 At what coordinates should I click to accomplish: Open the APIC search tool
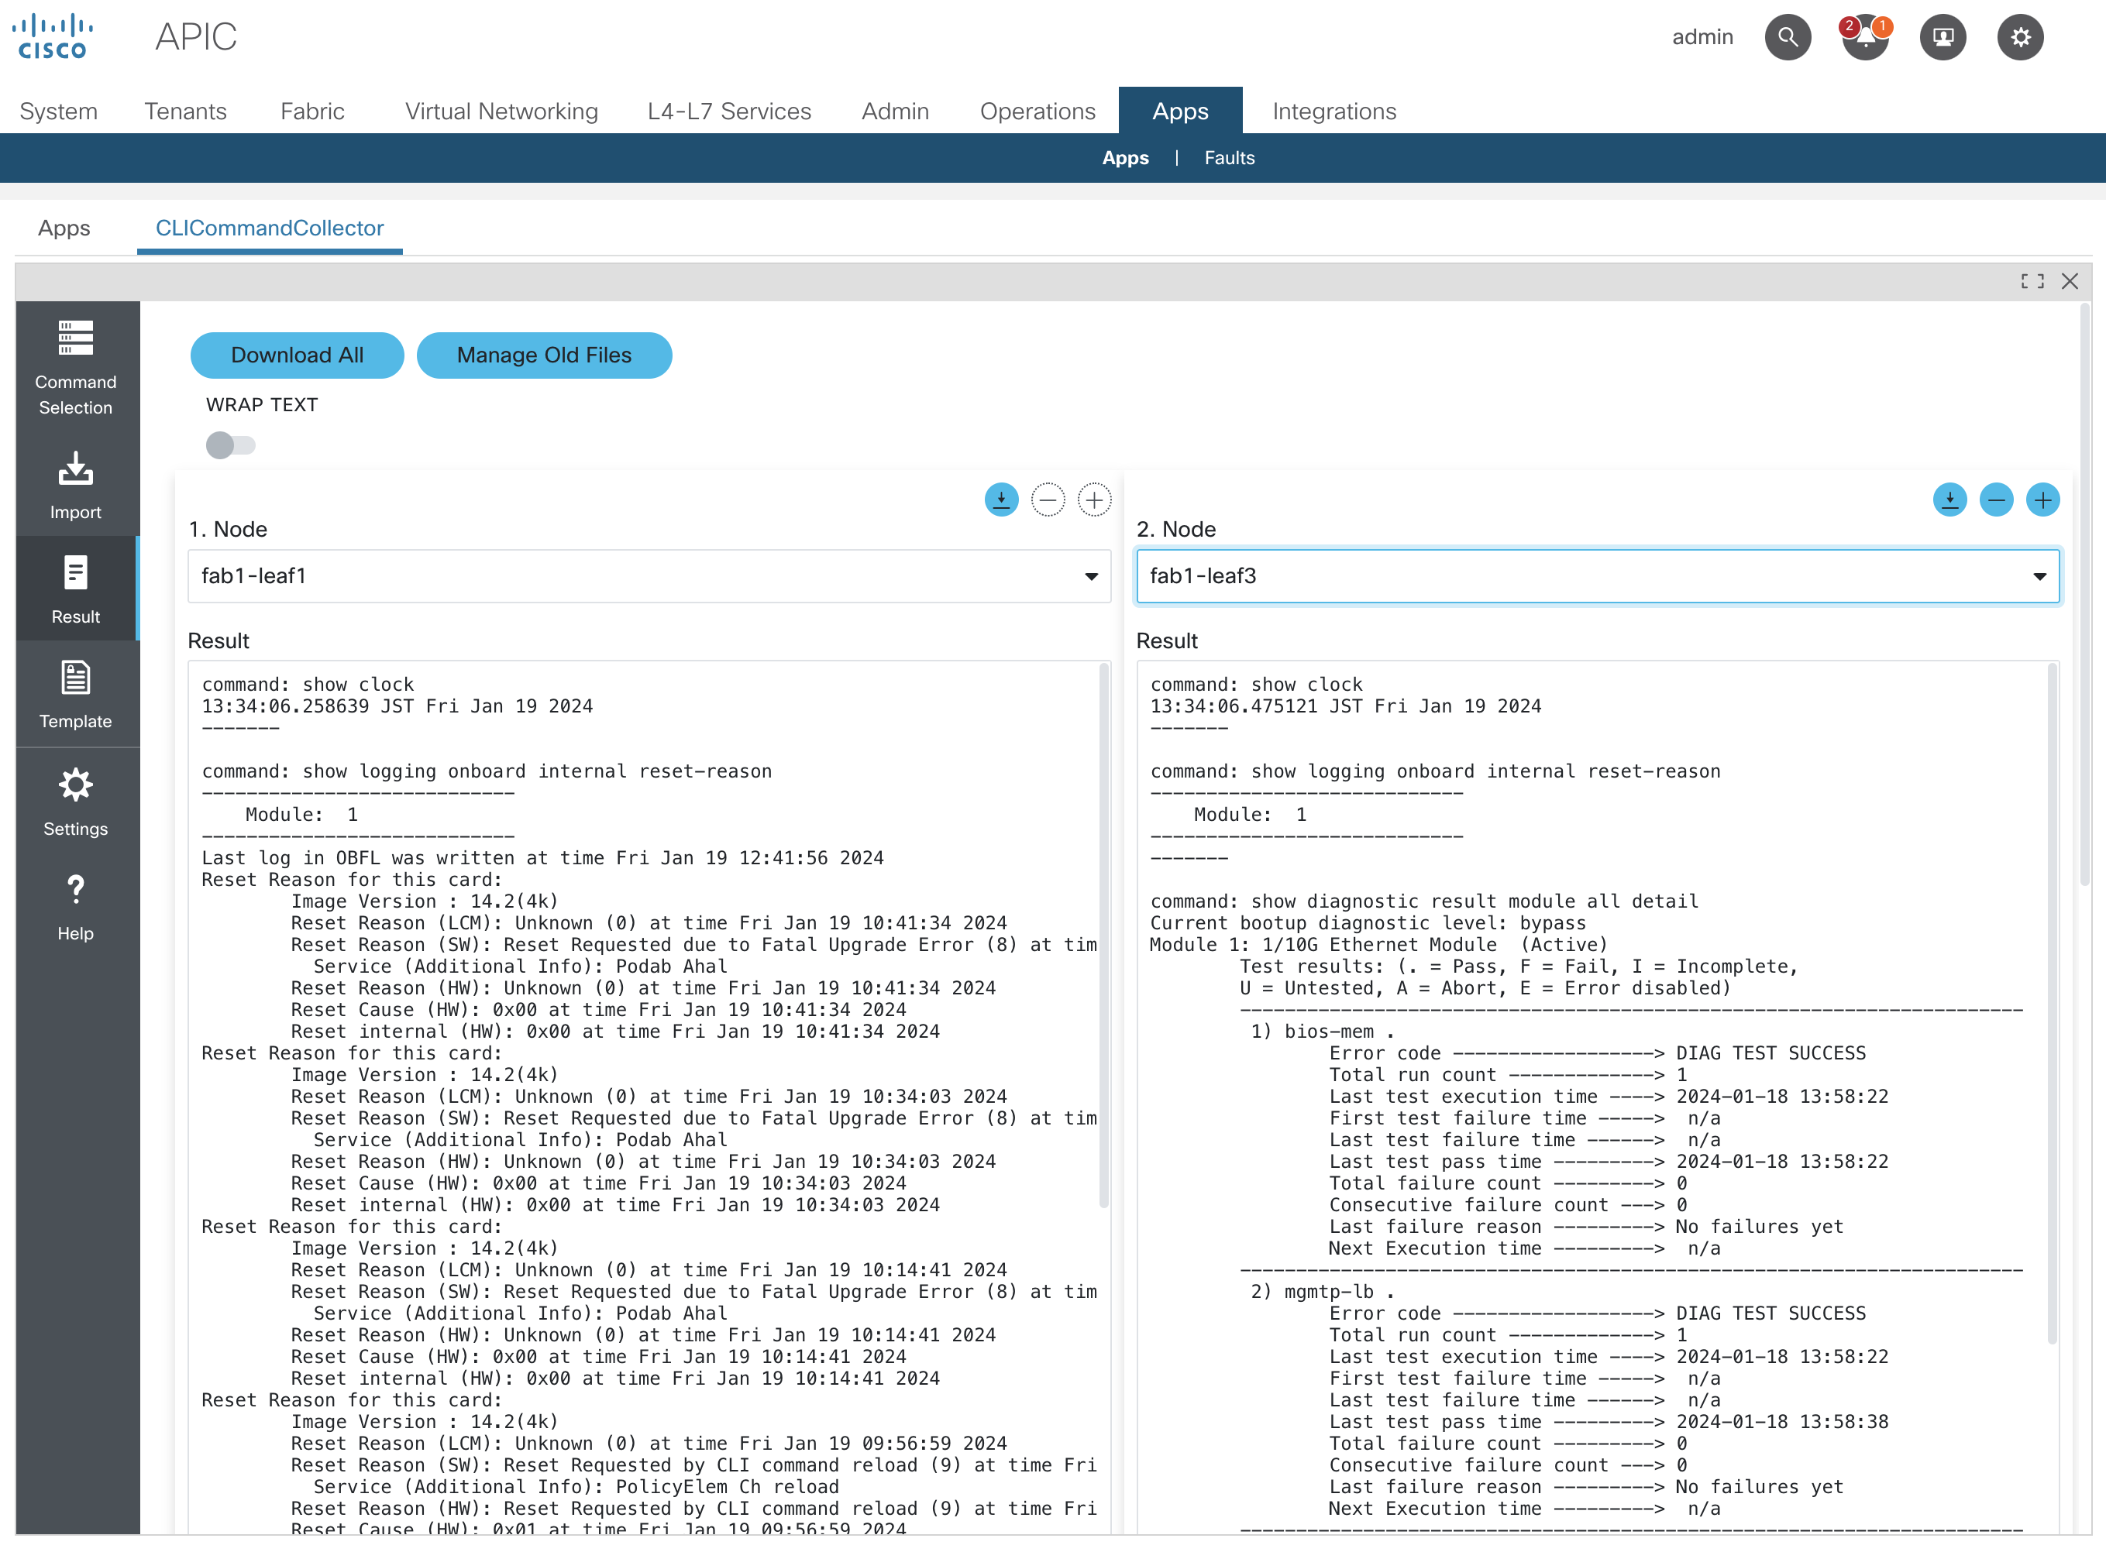click(x=1788, y=36)
